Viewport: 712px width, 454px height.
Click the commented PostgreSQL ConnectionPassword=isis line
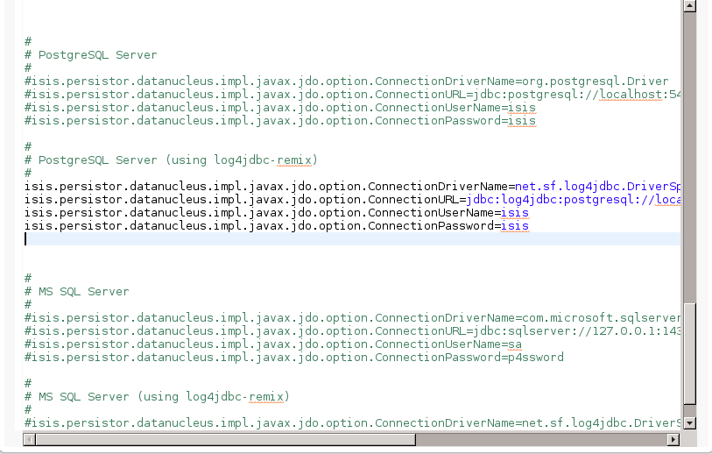(280, 121)
